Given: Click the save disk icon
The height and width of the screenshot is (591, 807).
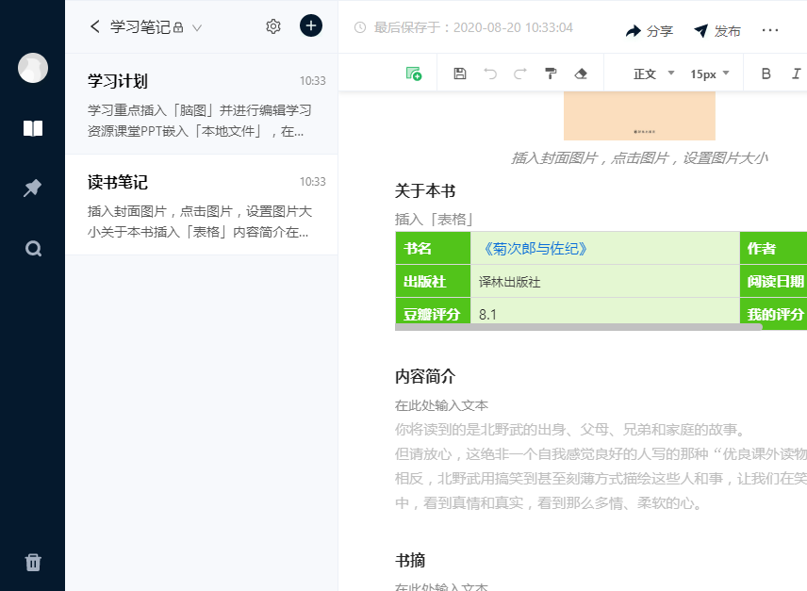Looking at the screenshot, I should click(x=460, y=74).
